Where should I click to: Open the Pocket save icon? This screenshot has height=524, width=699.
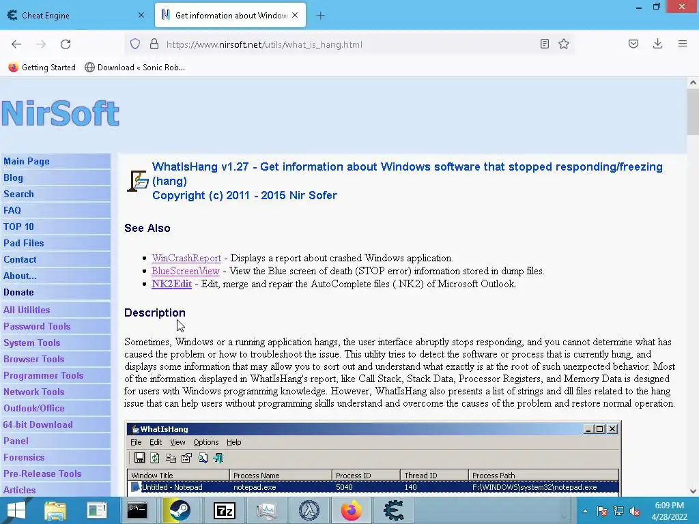click(633, 44)
